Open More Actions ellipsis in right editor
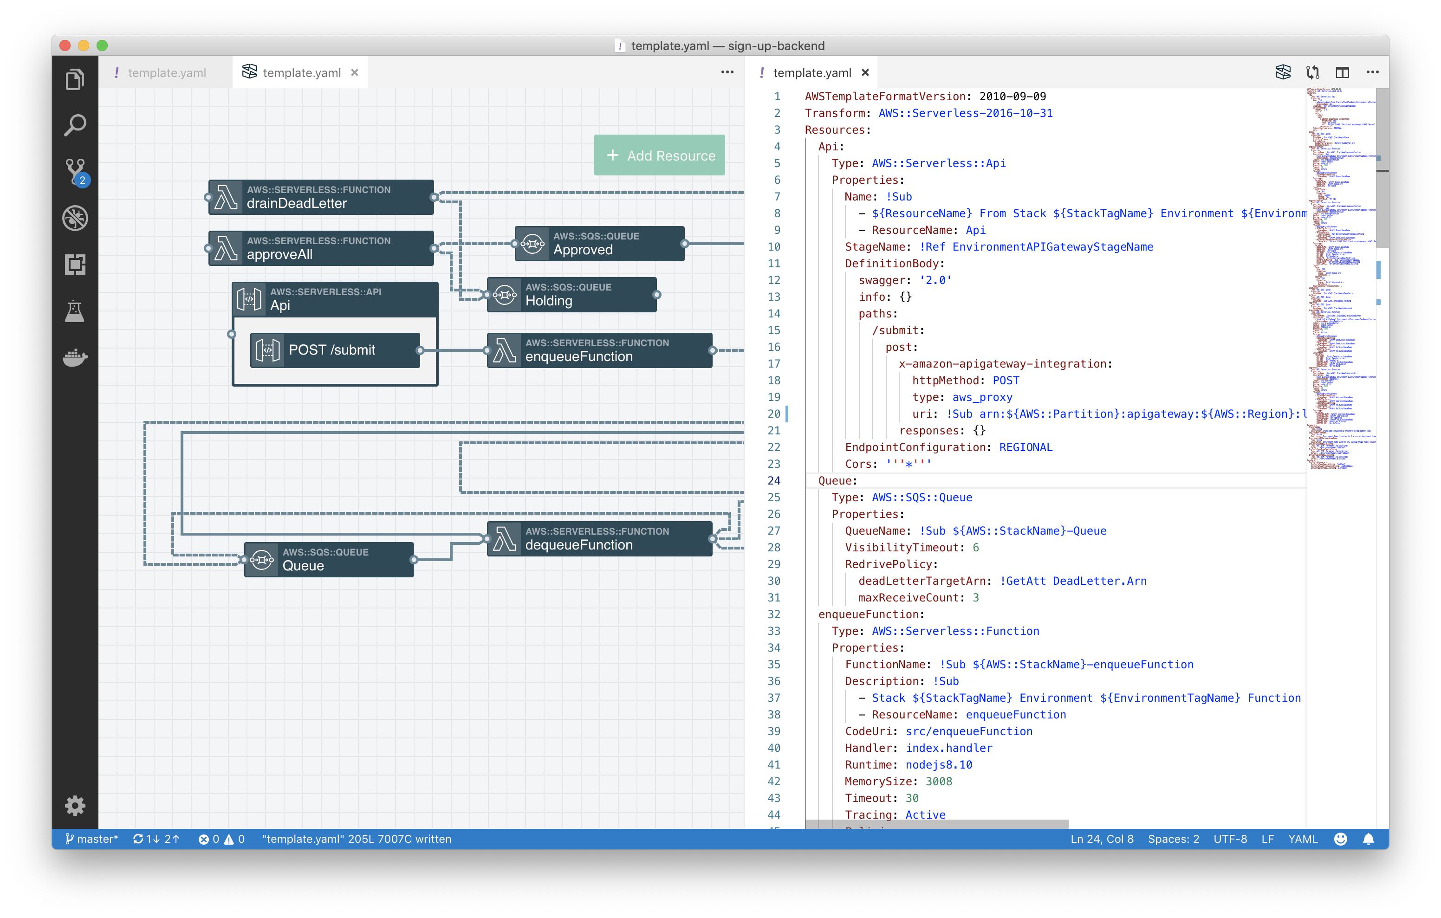This screenshot has width=1441, height=918. tap(1373, 72)
